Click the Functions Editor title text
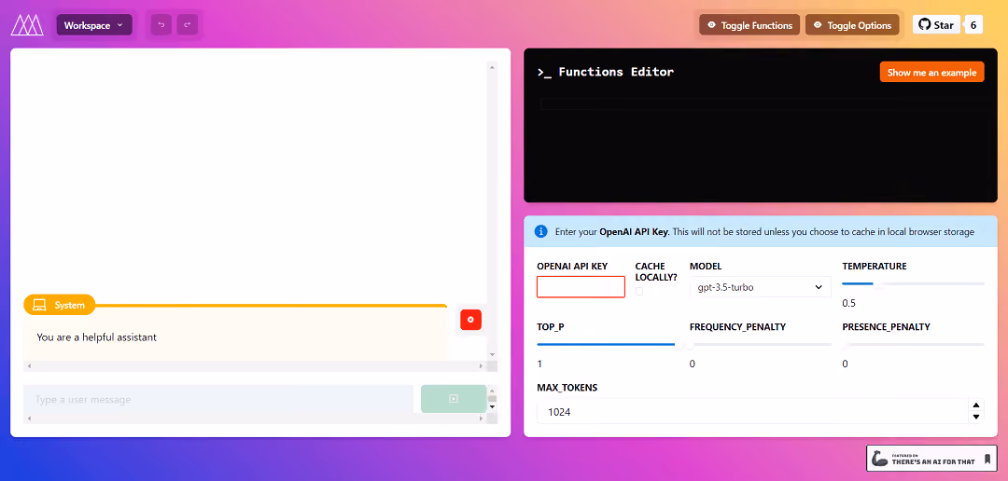The height and width of the screenshot is (481, 1008). [x=616, y=72]
